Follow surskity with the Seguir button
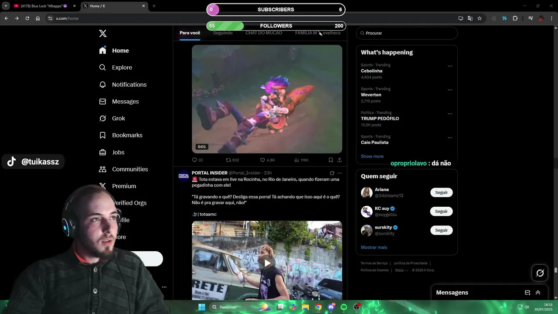The height and width of the screenshot is (314, 558). click(441, 230)
